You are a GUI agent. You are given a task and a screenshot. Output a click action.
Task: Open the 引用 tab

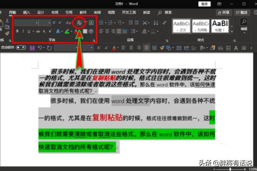coord(69,12)
